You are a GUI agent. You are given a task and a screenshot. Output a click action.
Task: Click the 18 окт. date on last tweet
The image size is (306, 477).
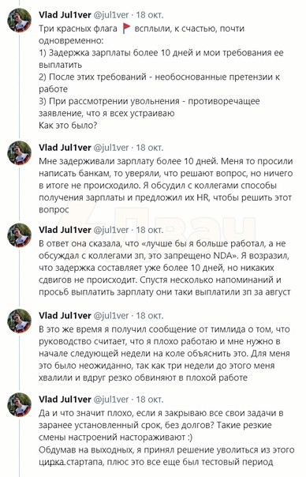[150, 399]
